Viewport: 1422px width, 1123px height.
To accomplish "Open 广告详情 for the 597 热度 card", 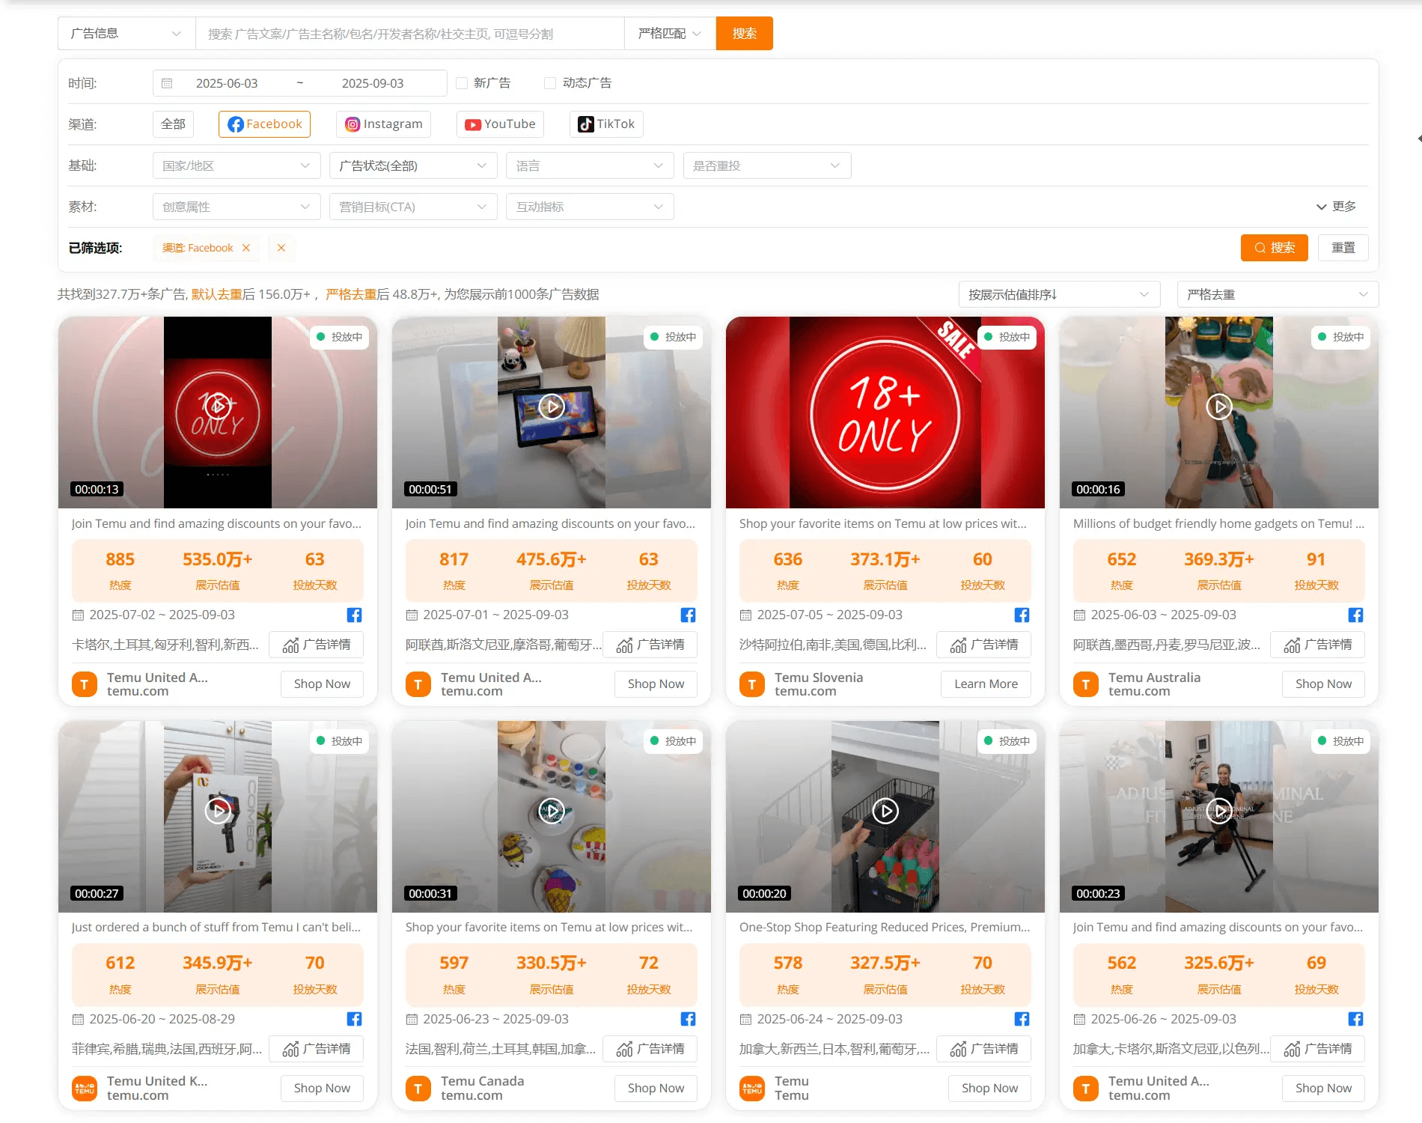I will tap(650, 1049).
